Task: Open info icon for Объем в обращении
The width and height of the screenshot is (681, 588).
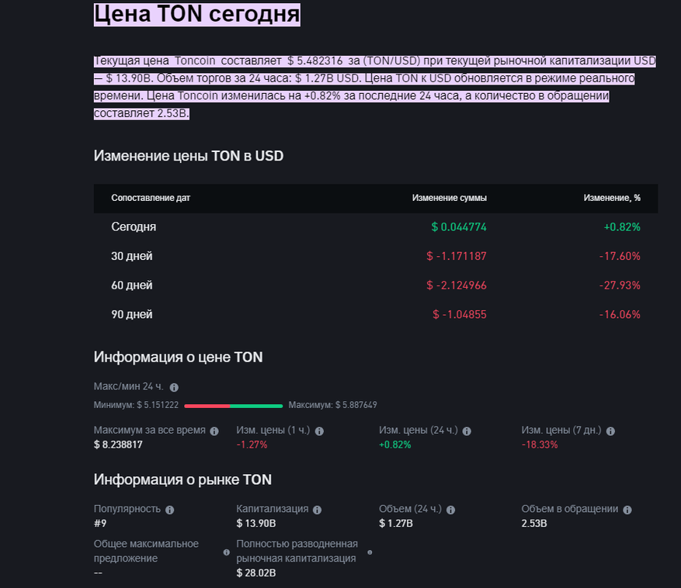Action: [627, 510]
